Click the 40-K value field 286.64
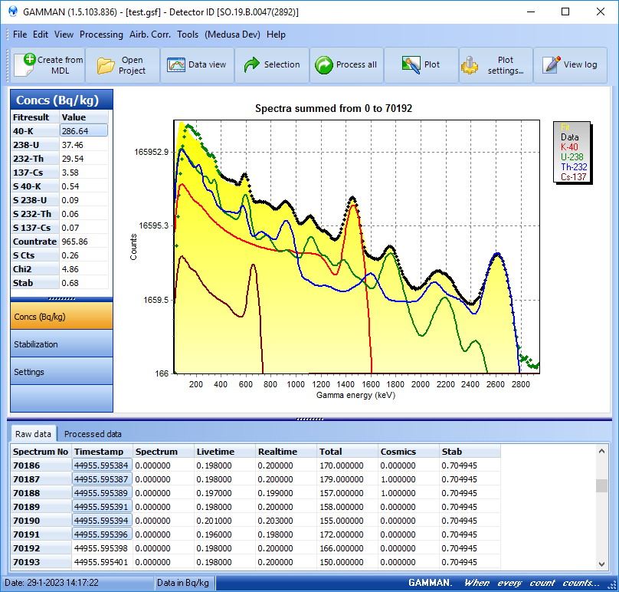Screen dimensions: 619x592 click(x=84, y=131)
